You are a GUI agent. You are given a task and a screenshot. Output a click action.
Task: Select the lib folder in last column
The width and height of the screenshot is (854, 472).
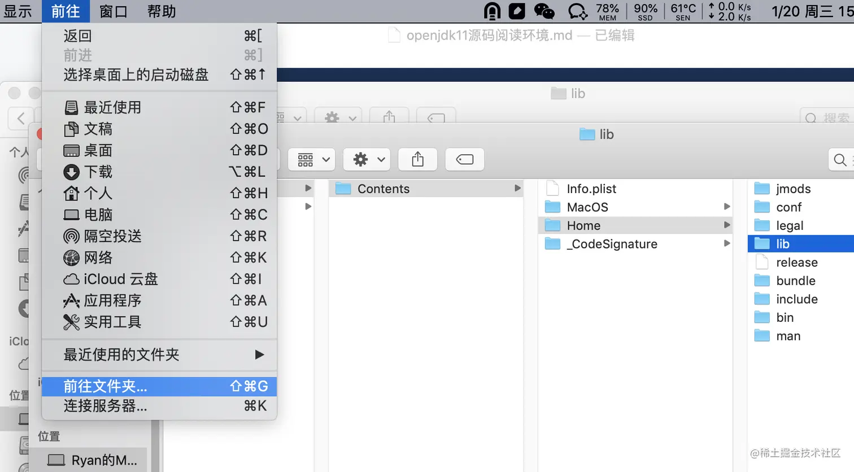[x=801, y=244]
